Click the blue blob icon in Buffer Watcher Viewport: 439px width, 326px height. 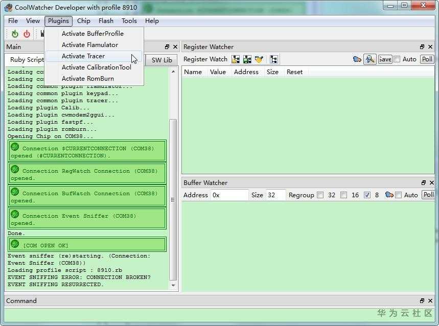389,195
